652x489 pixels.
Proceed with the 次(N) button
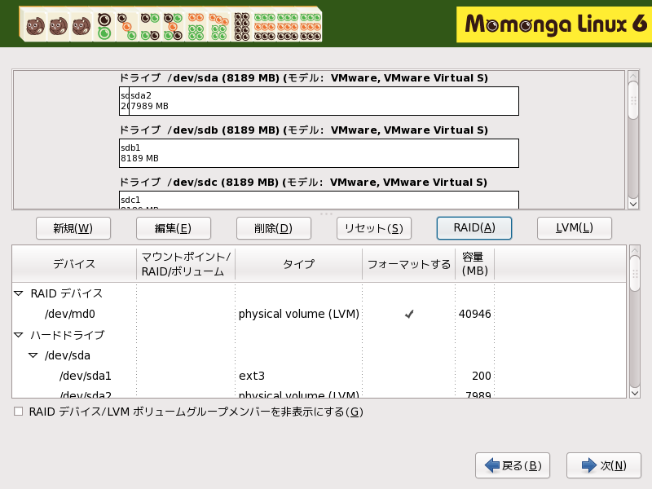coord(604,465)
